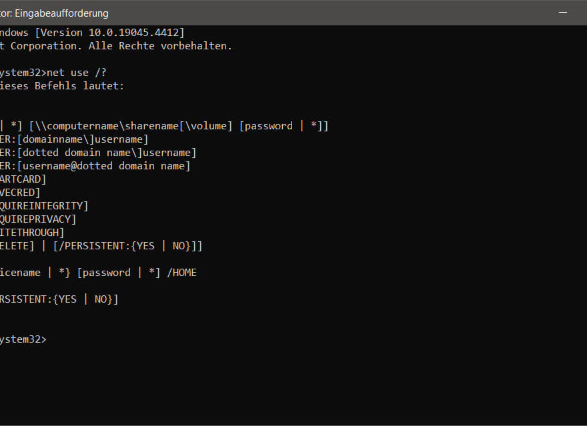Click the VECRED] parameter line
587x426 pixels.
[20, 193]
